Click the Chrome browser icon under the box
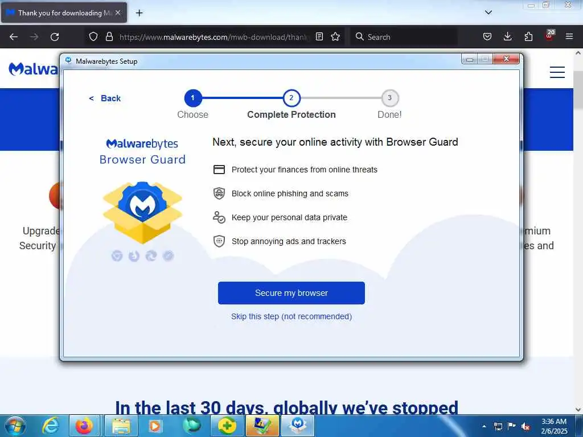The image size is (583, 437). [x=117, y=255]
